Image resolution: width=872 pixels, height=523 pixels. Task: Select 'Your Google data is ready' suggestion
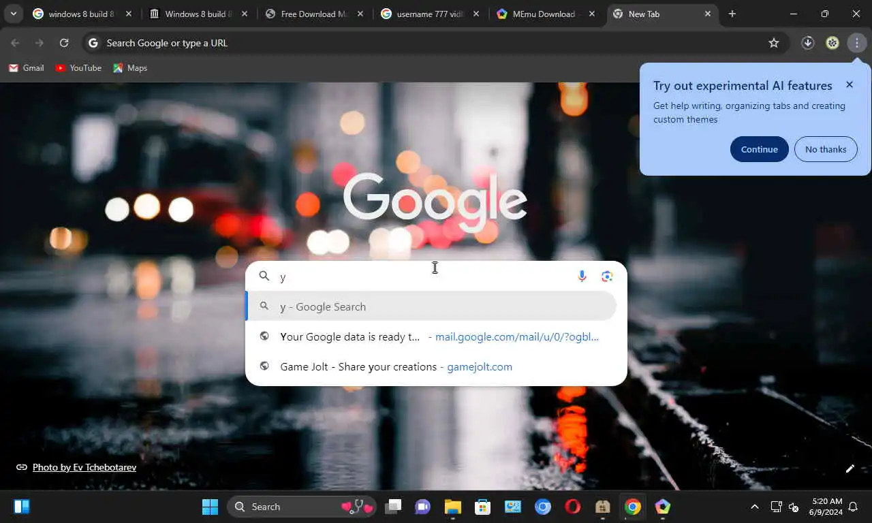[x=431, y=336]
